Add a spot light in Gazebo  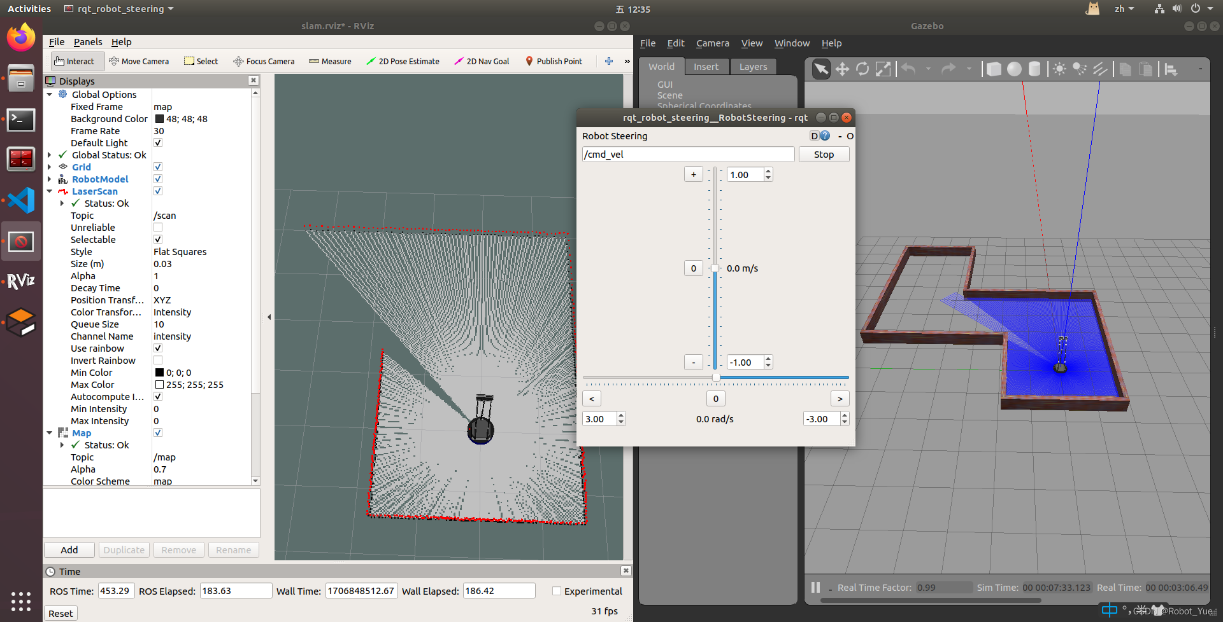coord(1080,69)
